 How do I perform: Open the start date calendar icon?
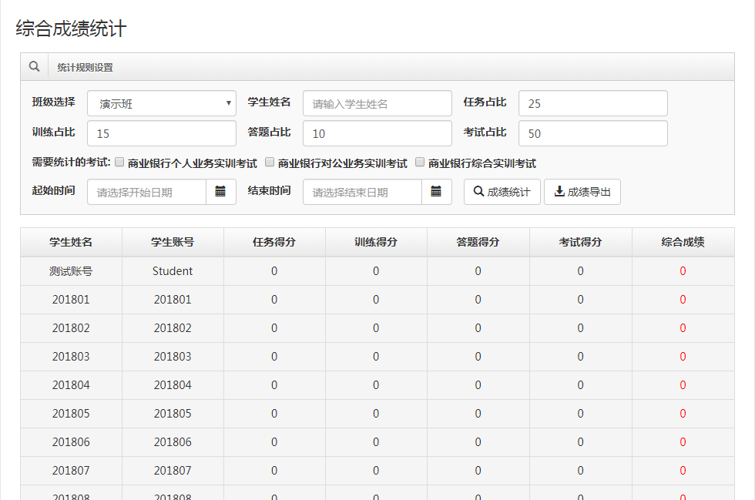click(220, 192)
